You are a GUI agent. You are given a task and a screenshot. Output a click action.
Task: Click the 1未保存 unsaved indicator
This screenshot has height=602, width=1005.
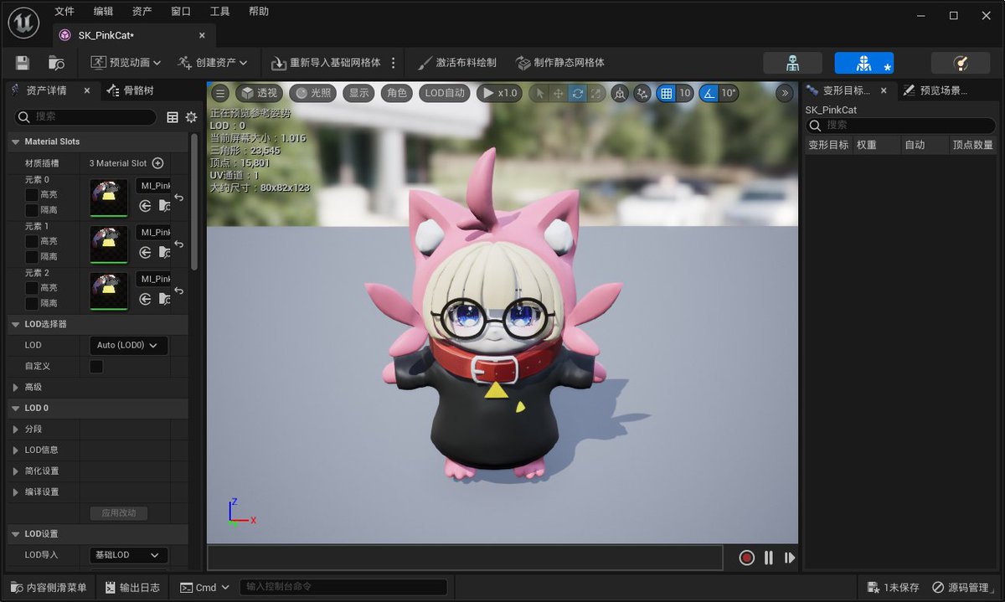click(x=893, y=588)
